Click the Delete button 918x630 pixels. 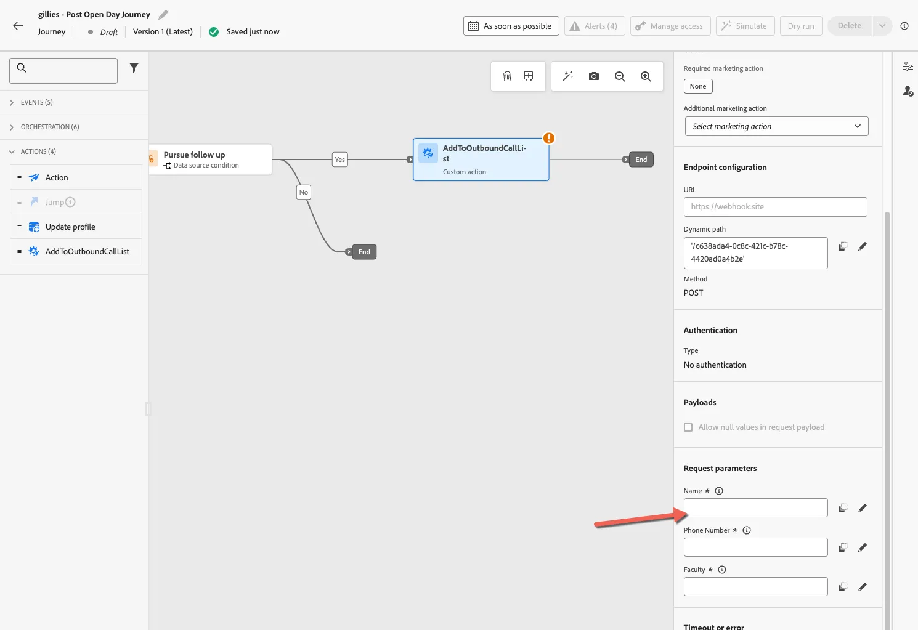click(x=850, y=26)
